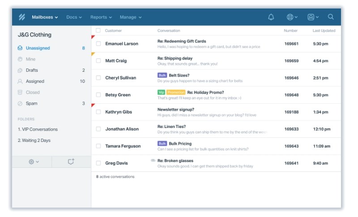Start a new conversation icon
This screenshot has height=217, width=358.
coord(71,162)
